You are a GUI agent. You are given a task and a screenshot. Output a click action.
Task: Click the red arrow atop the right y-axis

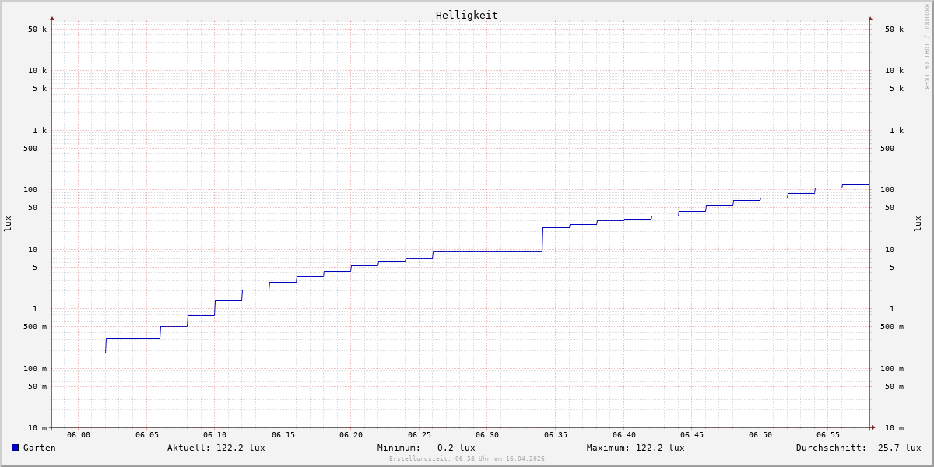pos(870,18)
